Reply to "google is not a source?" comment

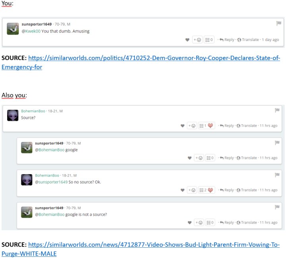point(227,223)
